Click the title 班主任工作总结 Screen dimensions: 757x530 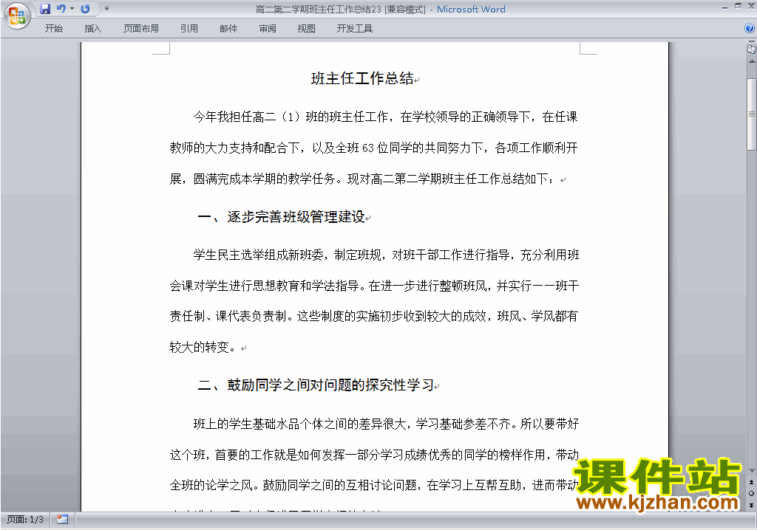[x=362, y=78]
